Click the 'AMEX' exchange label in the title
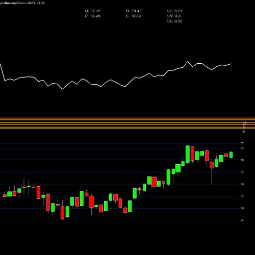Image resolution: width=255 pixels, height=255 pixels. (x=31, y=3)
